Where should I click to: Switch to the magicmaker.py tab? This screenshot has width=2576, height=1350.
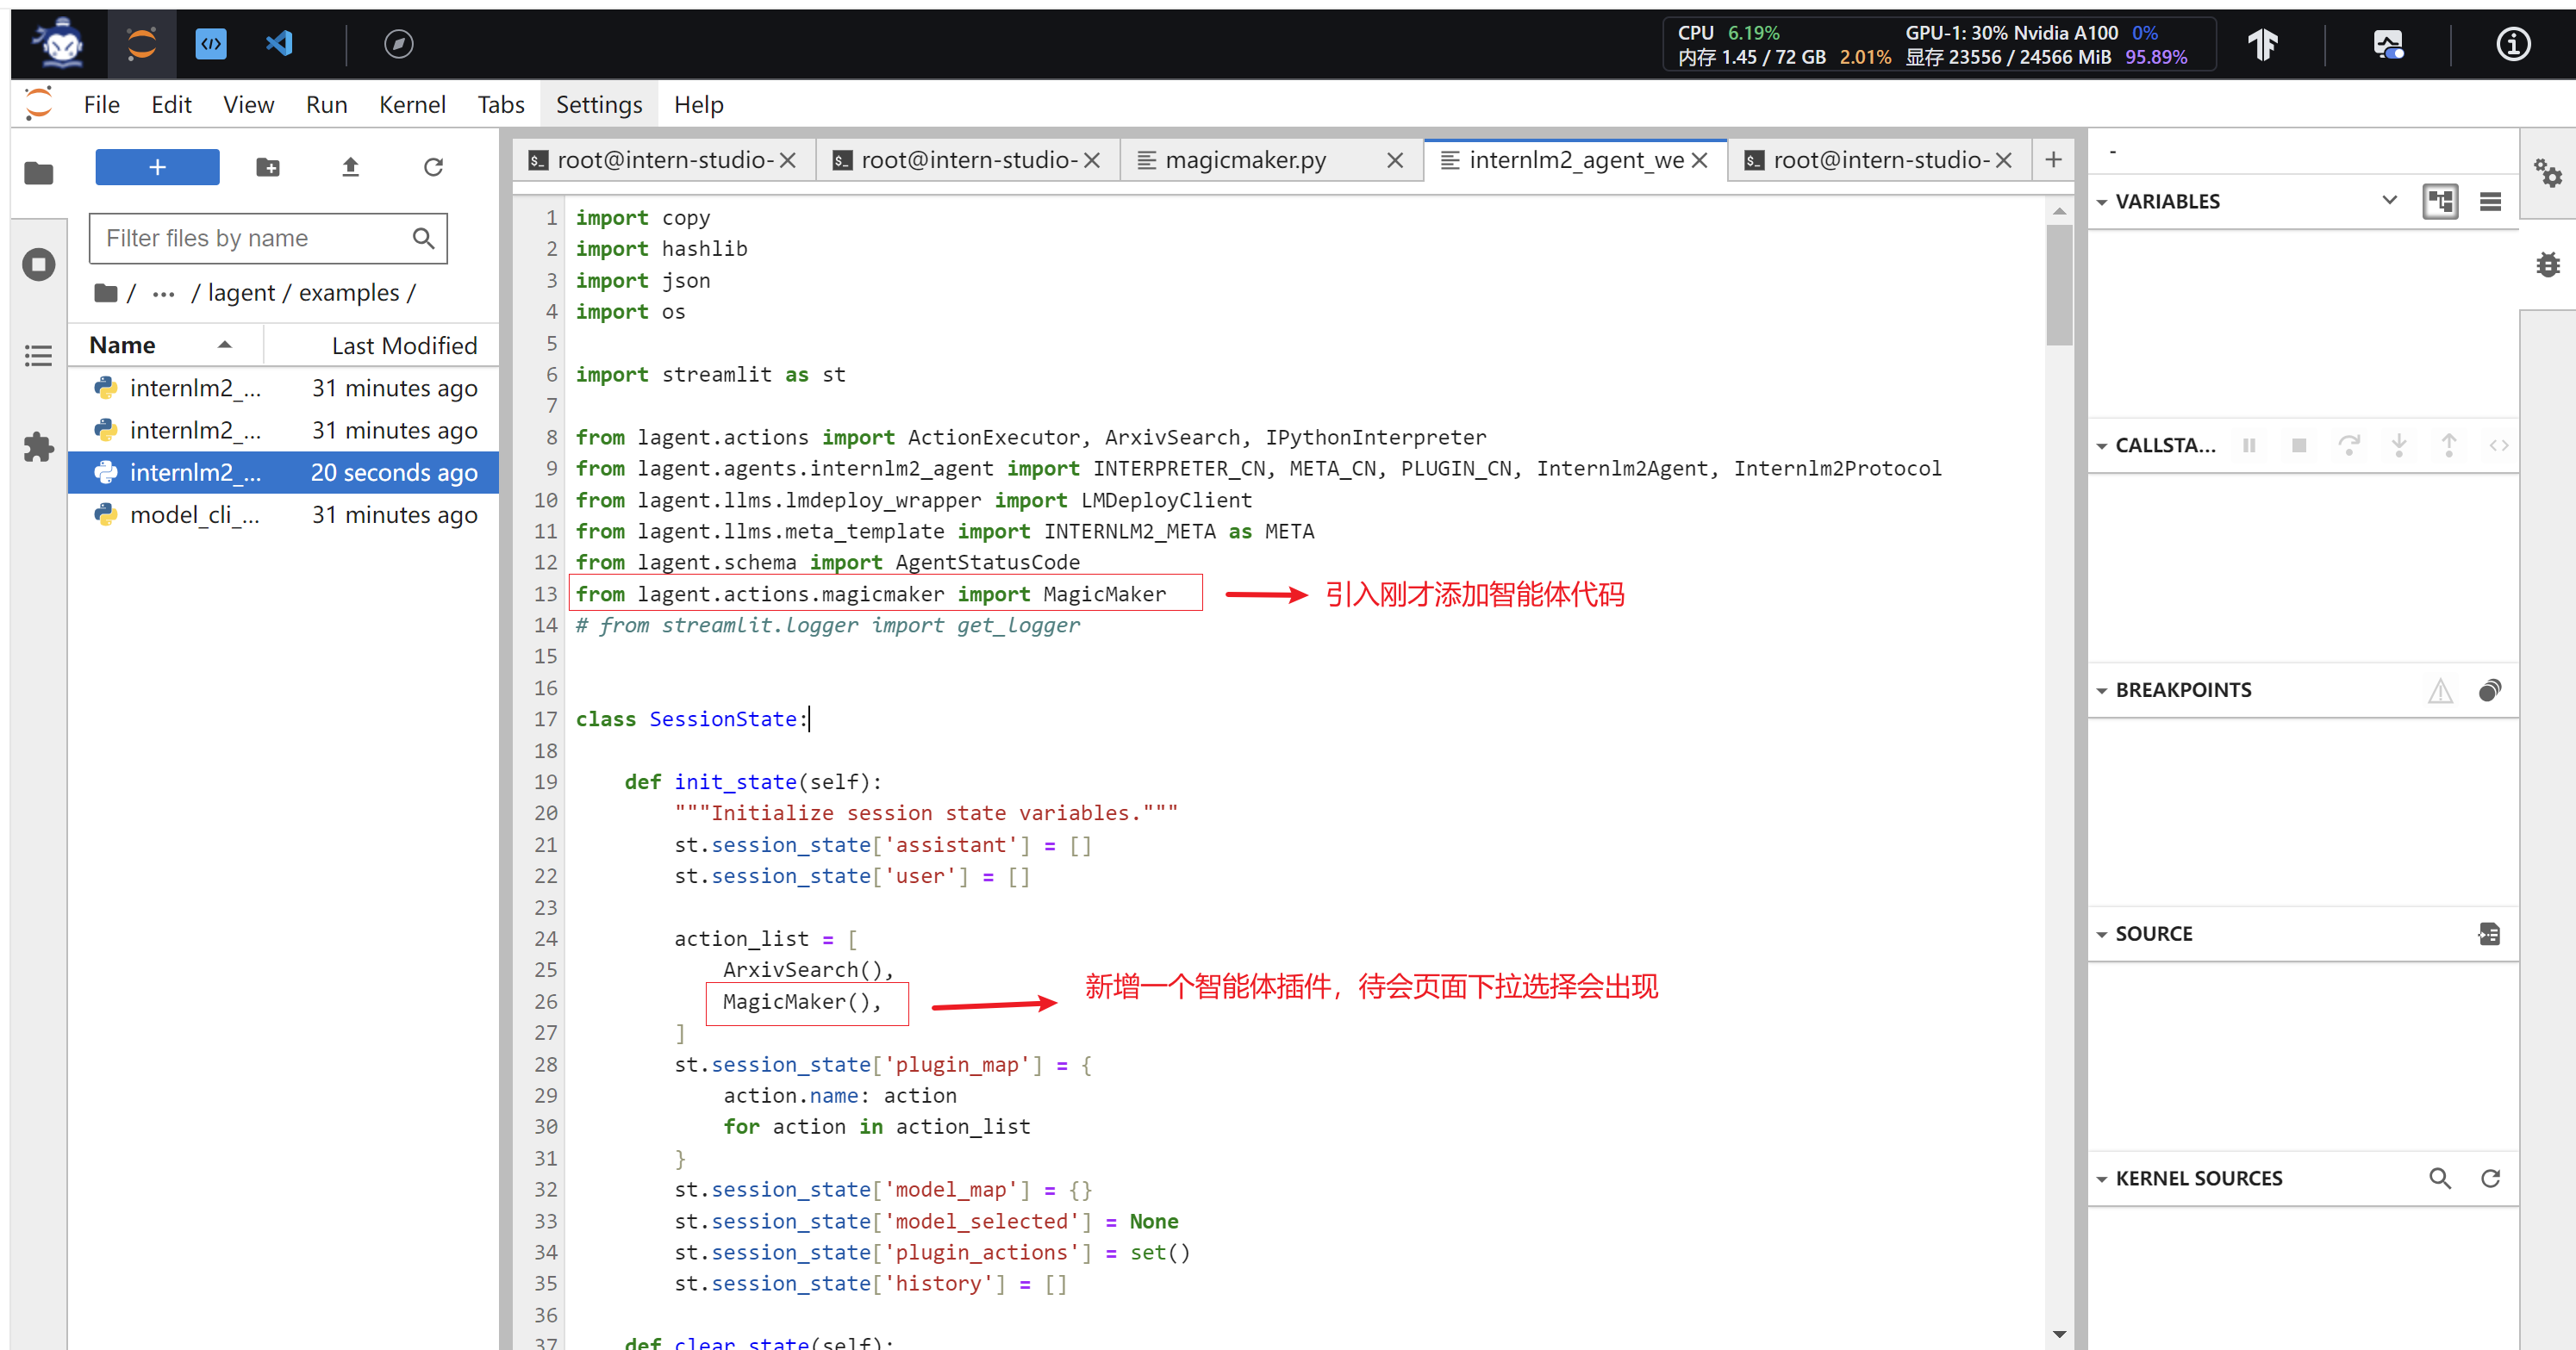(x=1245, y=160)
